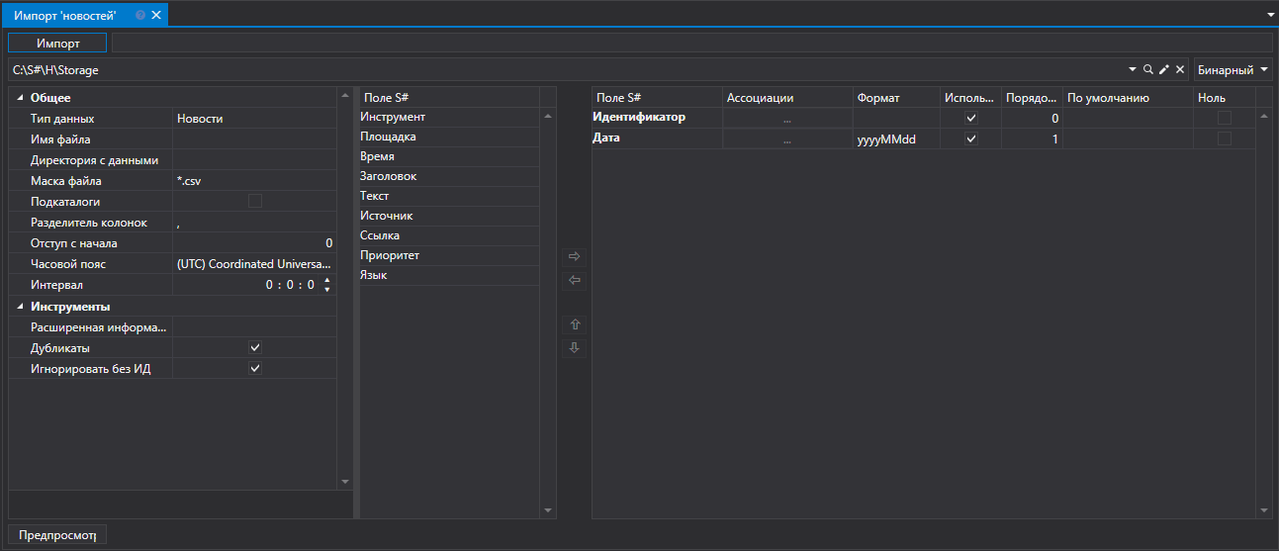Select Приоритет in the field list

tap(448, 255)
